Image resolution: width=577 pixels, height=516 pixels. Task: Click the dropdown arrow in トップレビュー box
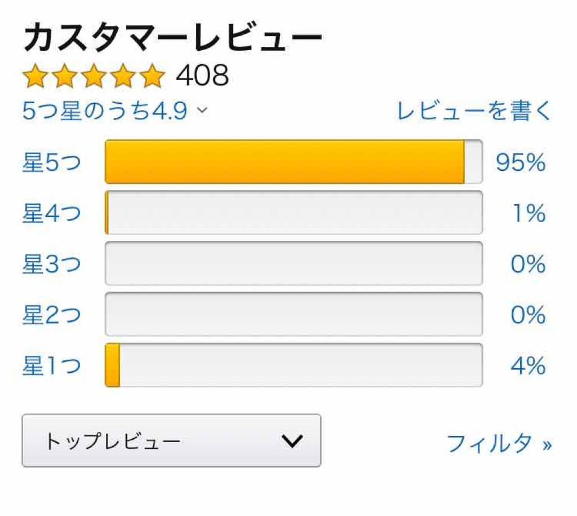(292, 441)
